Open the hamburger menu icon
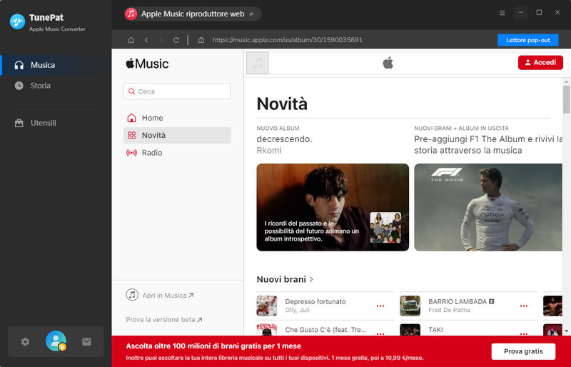Screen dimensions: 571x367 [502, 13]
